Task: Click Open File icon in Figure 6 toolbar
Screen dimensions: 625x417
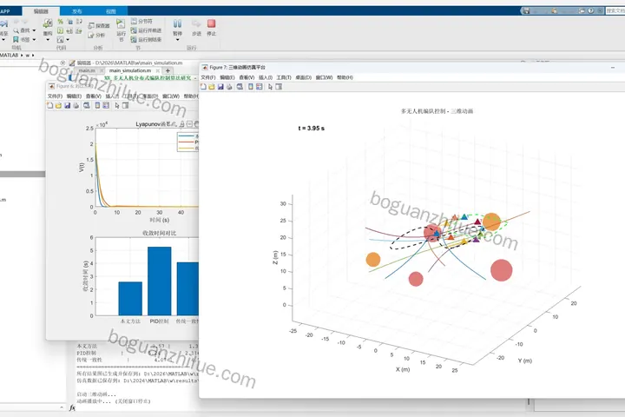Action: point(59,105)
